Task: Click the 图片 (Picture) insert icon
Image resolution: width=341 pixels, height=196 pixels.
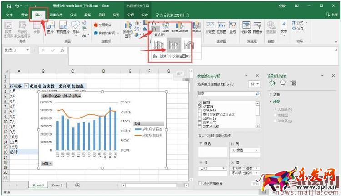Action: point(50,28)
